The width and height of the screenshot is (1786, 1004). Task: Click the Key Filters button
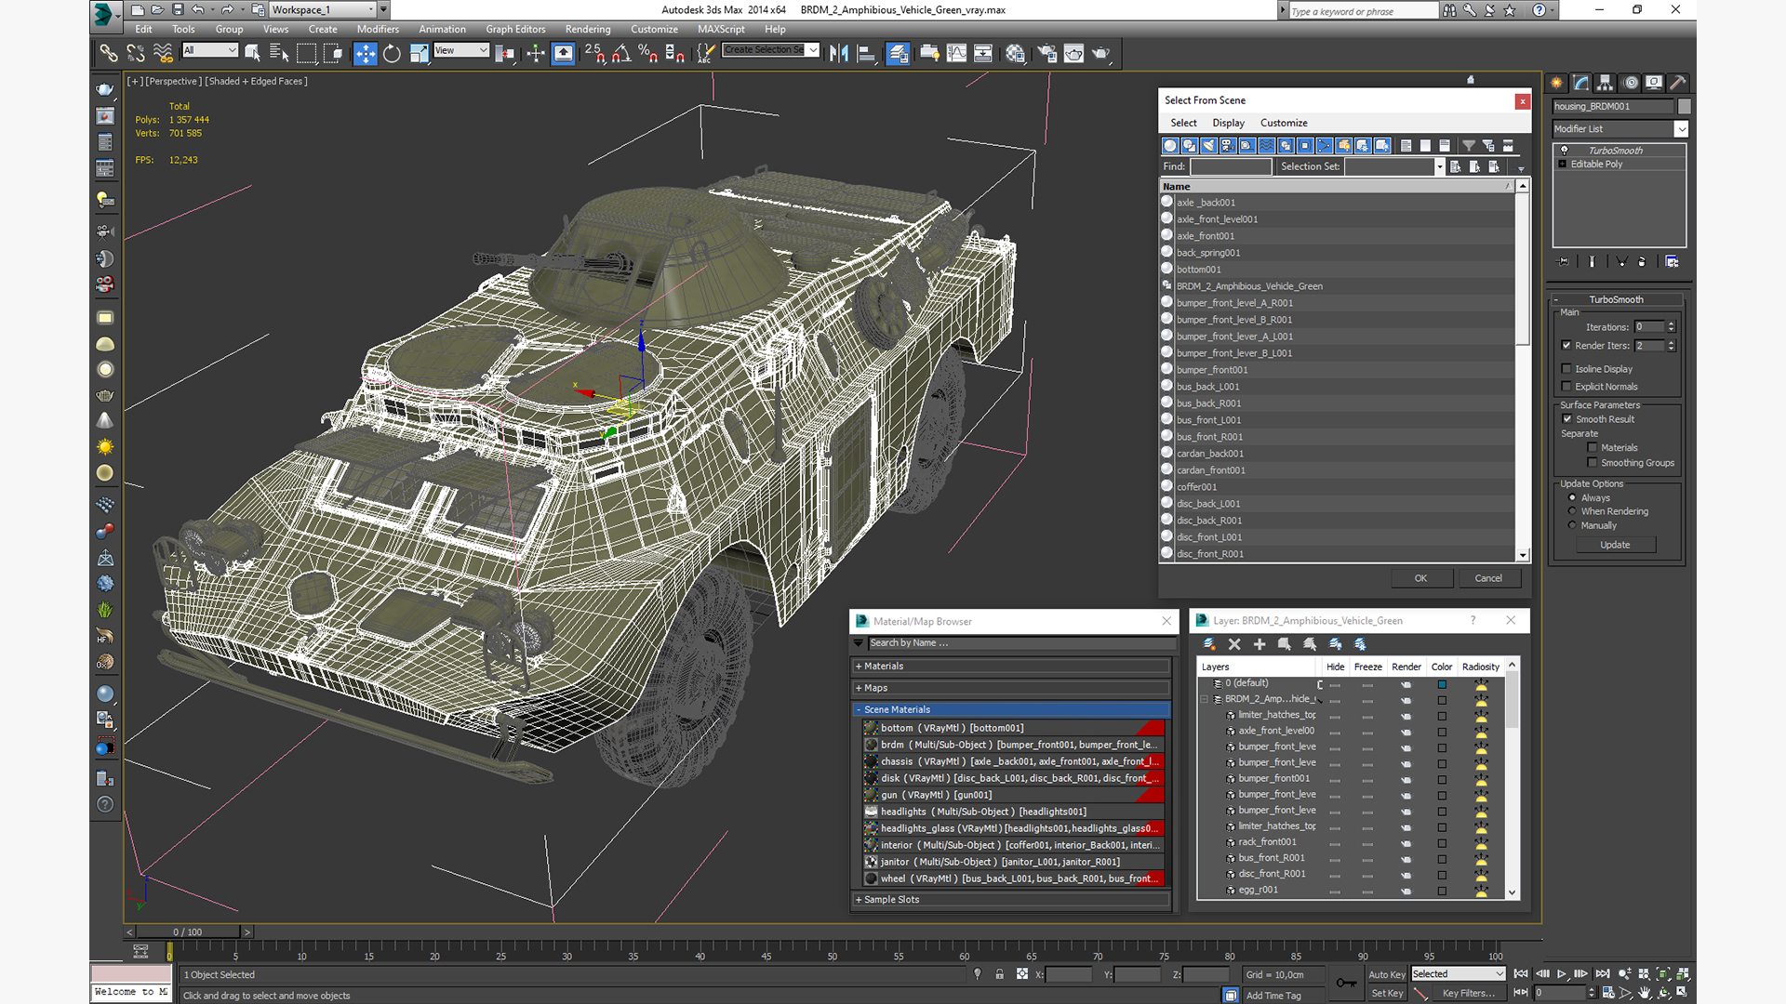pyautogui.click(x=1469, y=994)
